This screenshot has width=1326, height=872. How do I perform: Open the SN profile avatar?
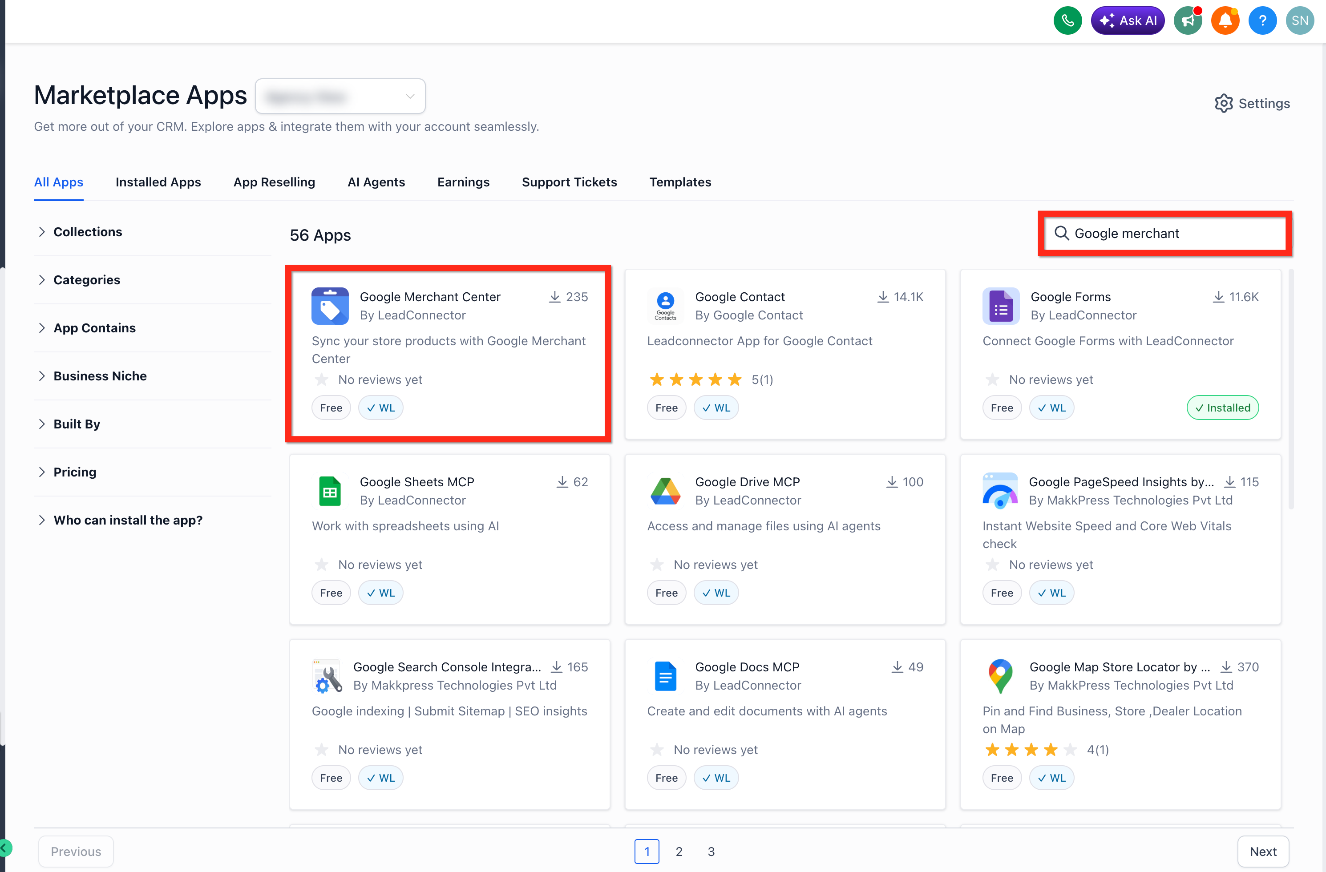click(x=1300, y=20)
